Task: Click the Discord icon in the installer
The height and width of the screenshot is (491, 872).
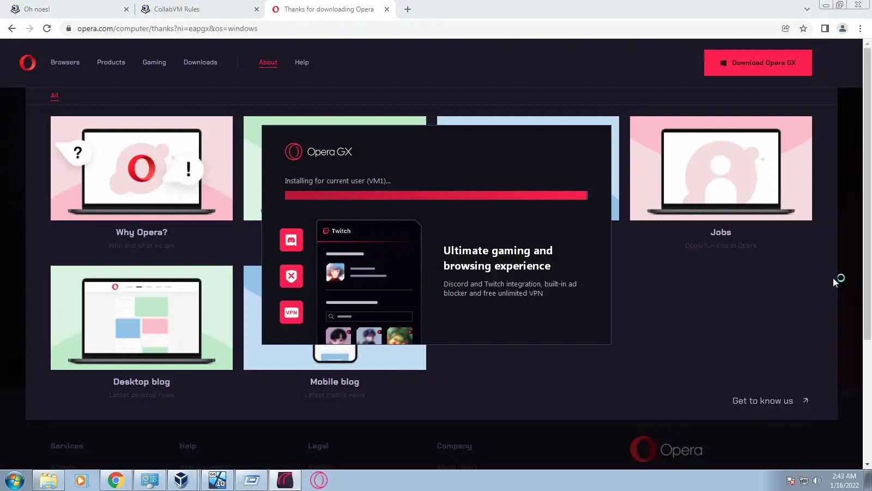Action: [292, 240]
